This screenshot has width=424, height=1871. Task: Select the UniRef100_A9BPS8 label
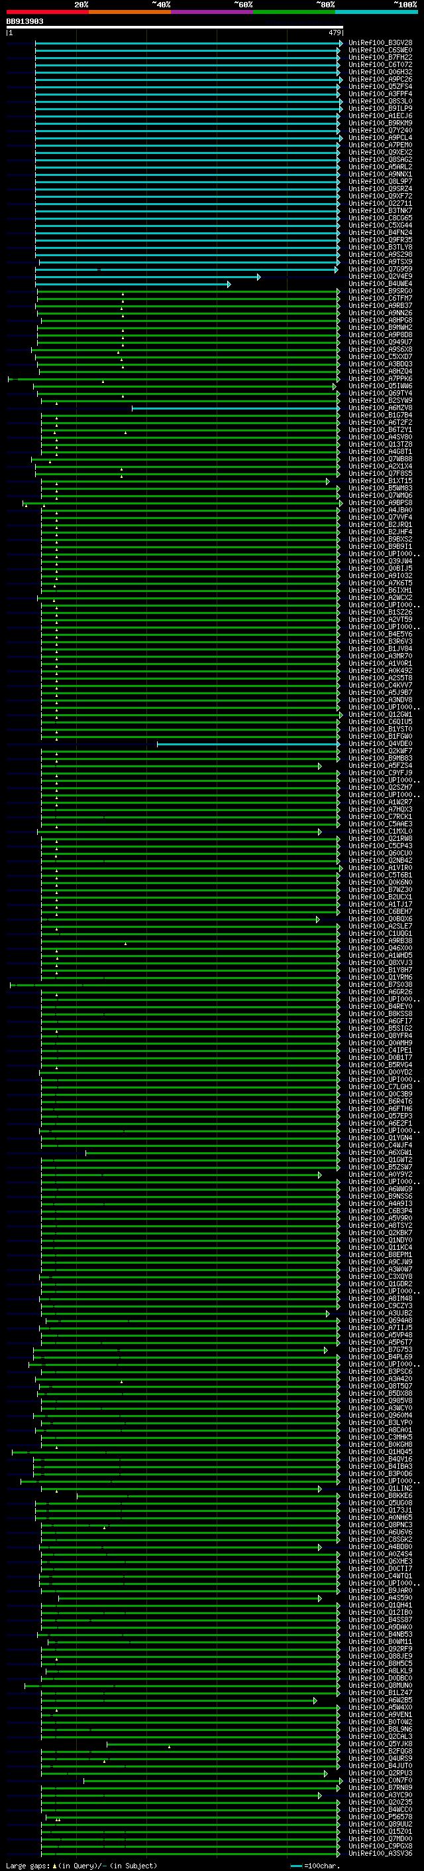(x=380, y=503)
